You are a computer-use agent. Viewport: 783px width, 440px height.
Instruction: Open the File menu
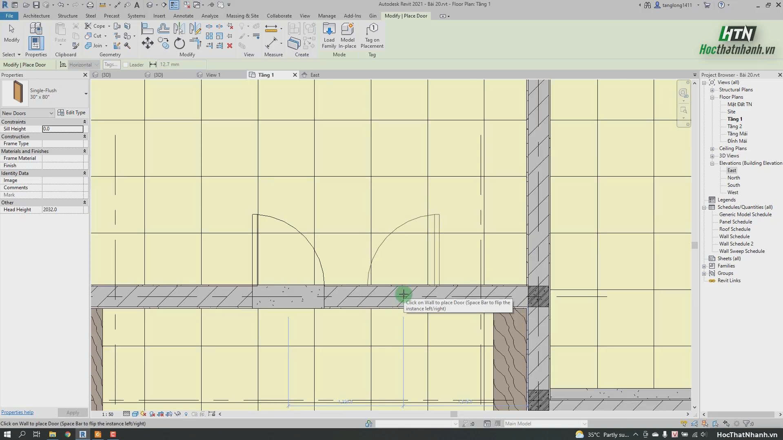[9, 16]
